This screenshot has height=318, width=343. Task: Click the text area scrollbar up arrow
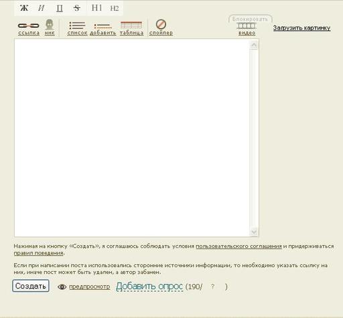point(254,46)
